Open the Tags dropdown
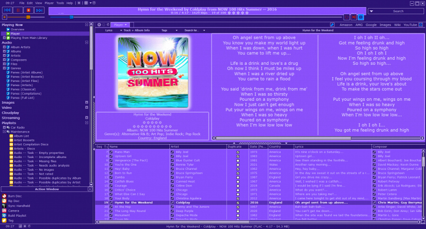 tap(177, 30)
